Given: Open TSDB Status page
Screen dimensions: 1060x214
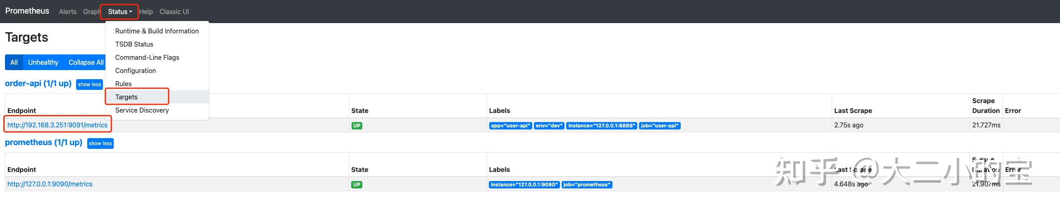Looking at the screenshot, I should click(134, 44).
